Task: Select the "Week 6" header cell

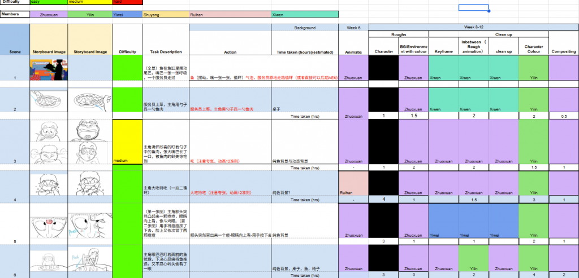Action: [353, 27]
